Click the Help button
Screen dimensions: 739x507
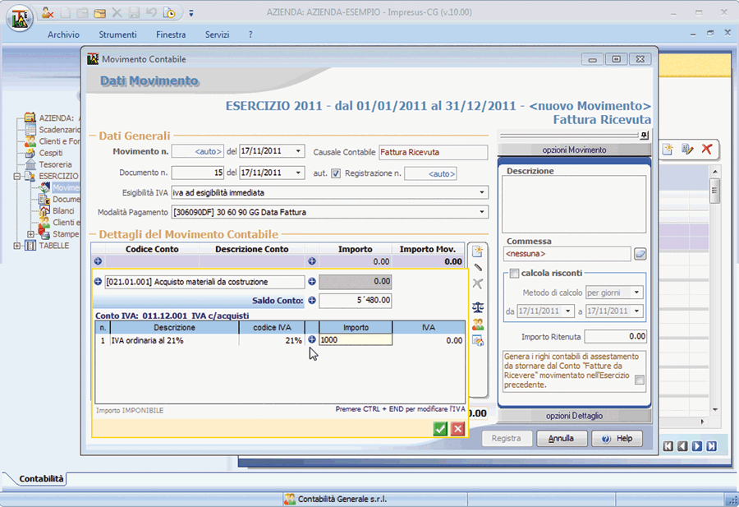pos(617,439)
